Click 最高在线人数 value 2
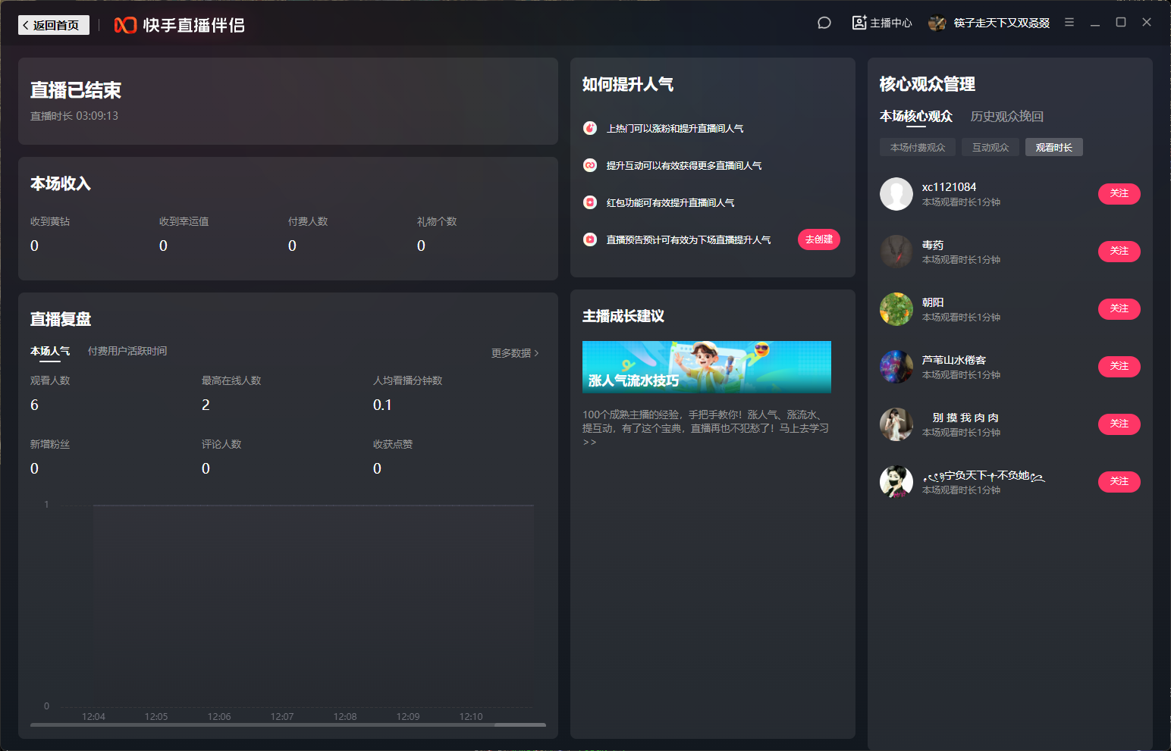This screenshot has height=751, width=1171. [x=206, y=405]
